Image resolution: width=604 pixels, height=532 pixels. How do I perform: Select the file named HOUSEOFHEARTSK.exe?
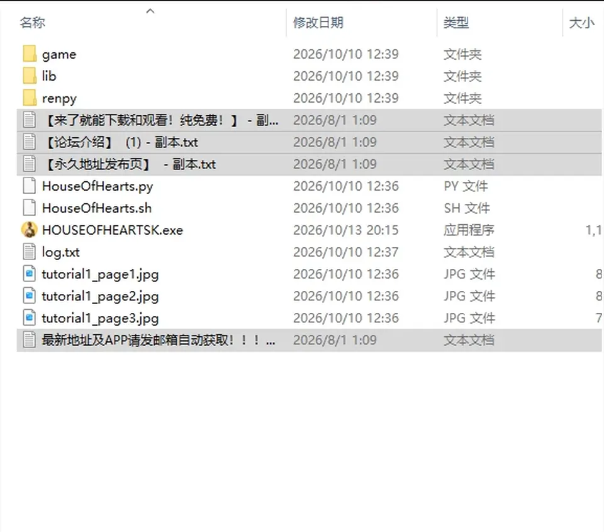pyautogui.click(x=113, y=230)
